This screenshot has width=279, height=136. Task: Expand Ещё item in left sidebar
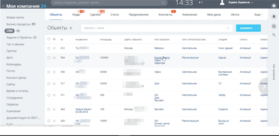(x=10, y=124)
